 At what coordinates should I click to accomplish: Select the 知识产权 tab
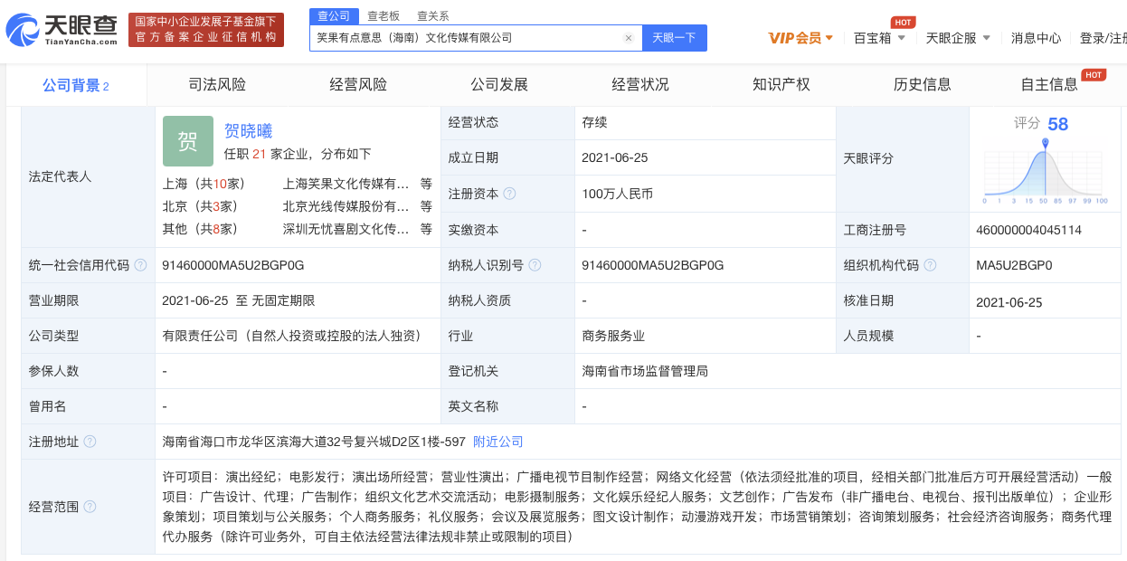[781, 84]
